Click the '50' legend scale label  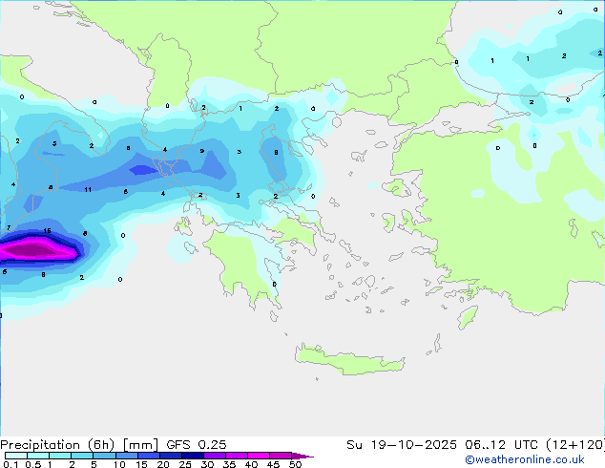295,464
